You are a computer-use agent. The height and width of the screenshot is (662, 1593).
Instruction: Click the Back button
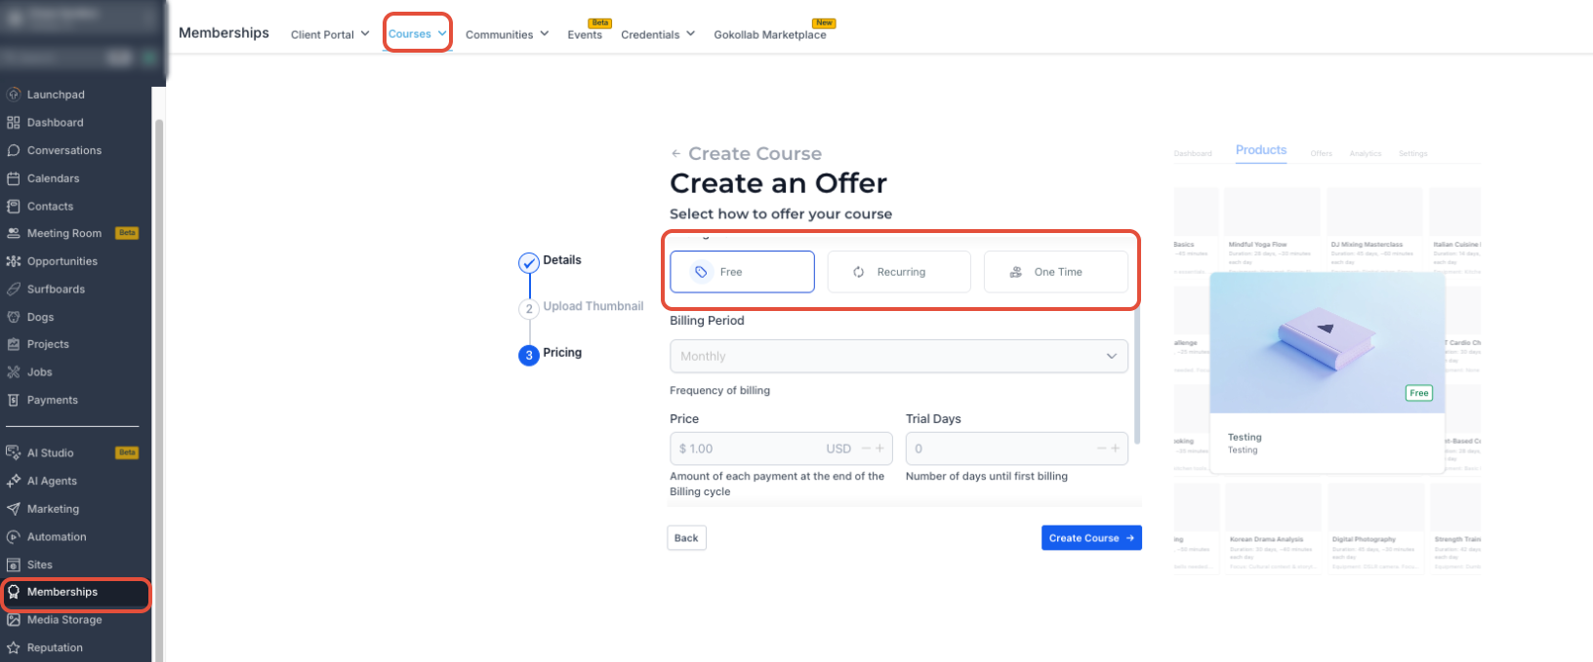tap(686, 538)
